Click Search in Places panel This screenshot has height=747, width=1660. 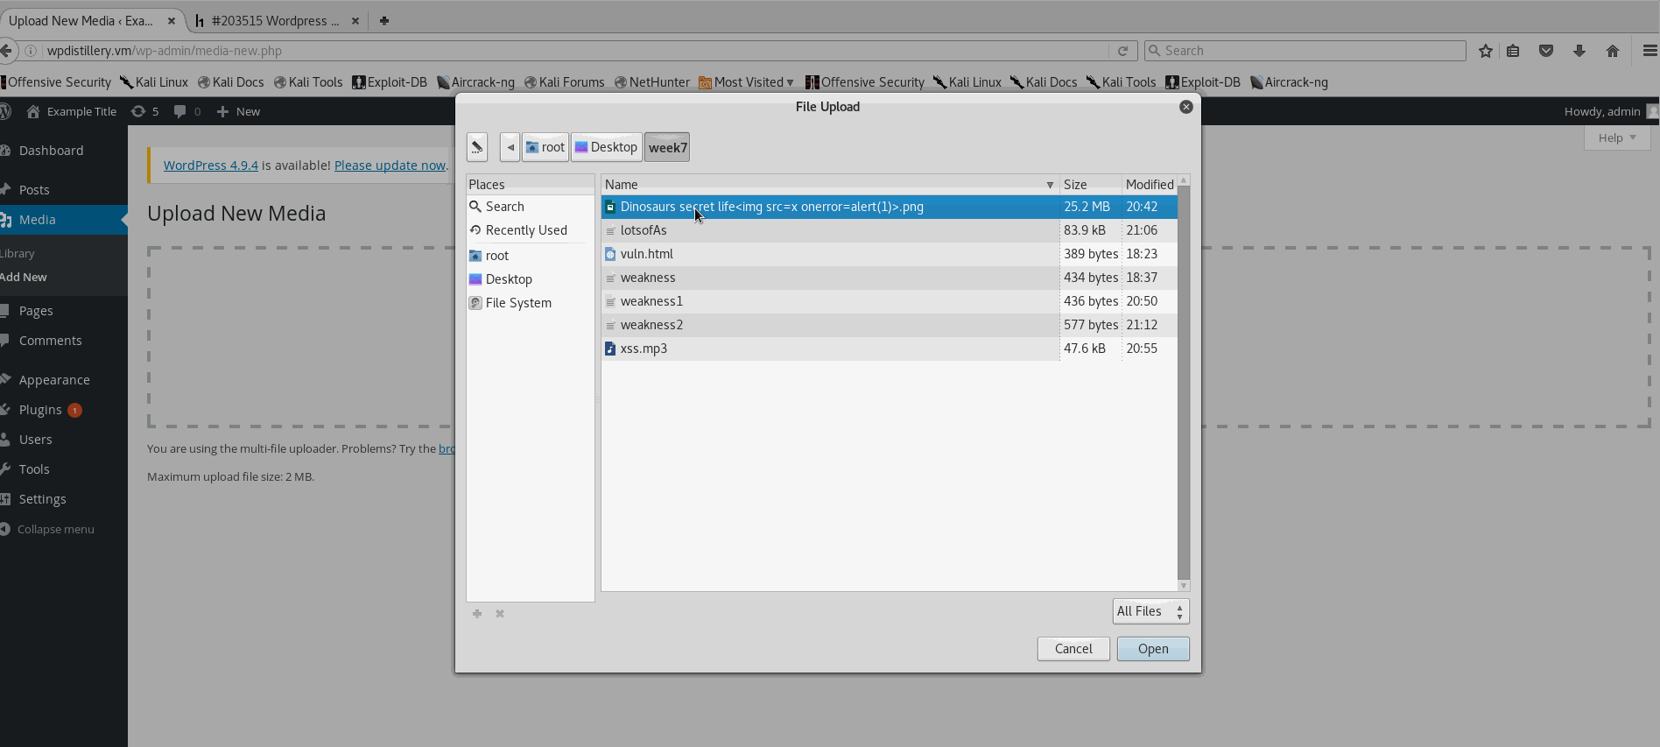pyautogui.click(x=531, y=207)
